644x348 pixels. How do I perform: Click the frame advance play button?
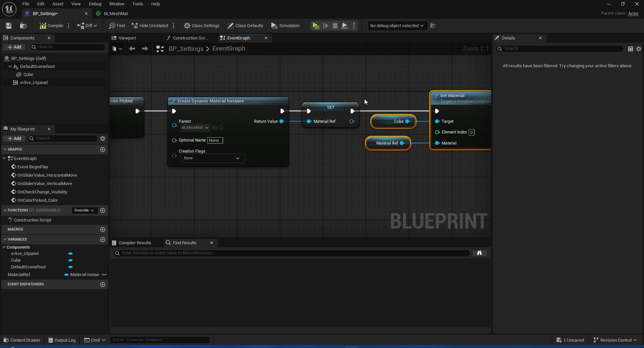[x=325, y=26]
